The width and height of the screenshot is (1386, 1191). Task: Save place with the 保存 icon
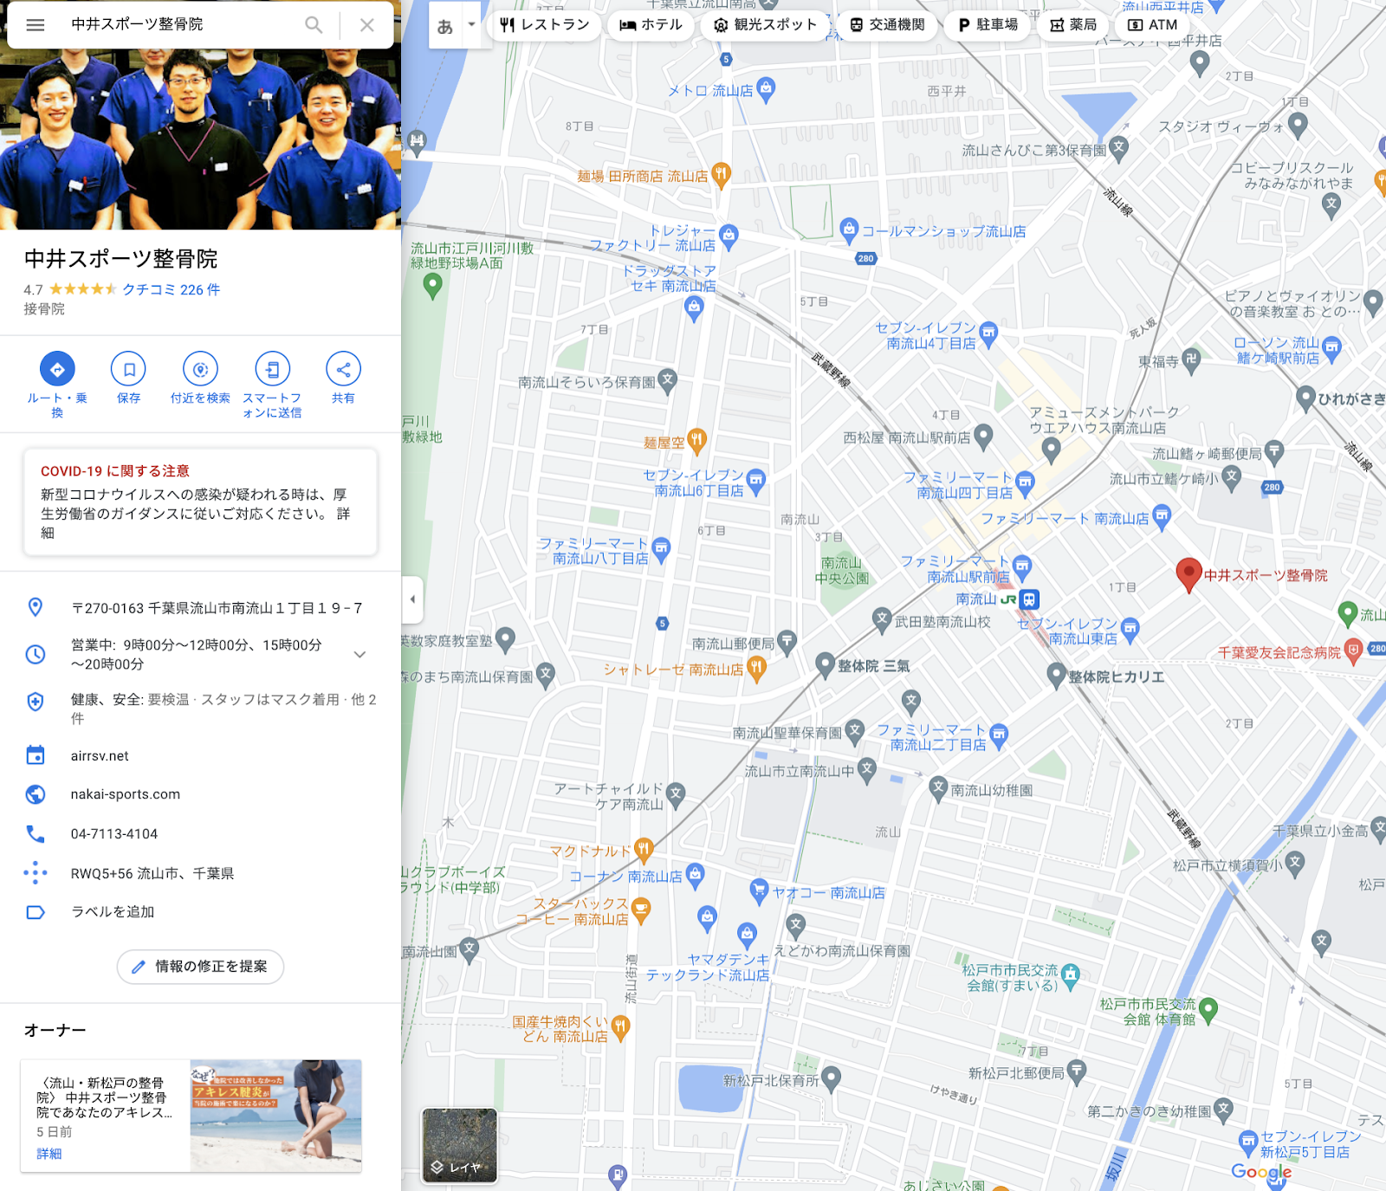tap(128, 369)
